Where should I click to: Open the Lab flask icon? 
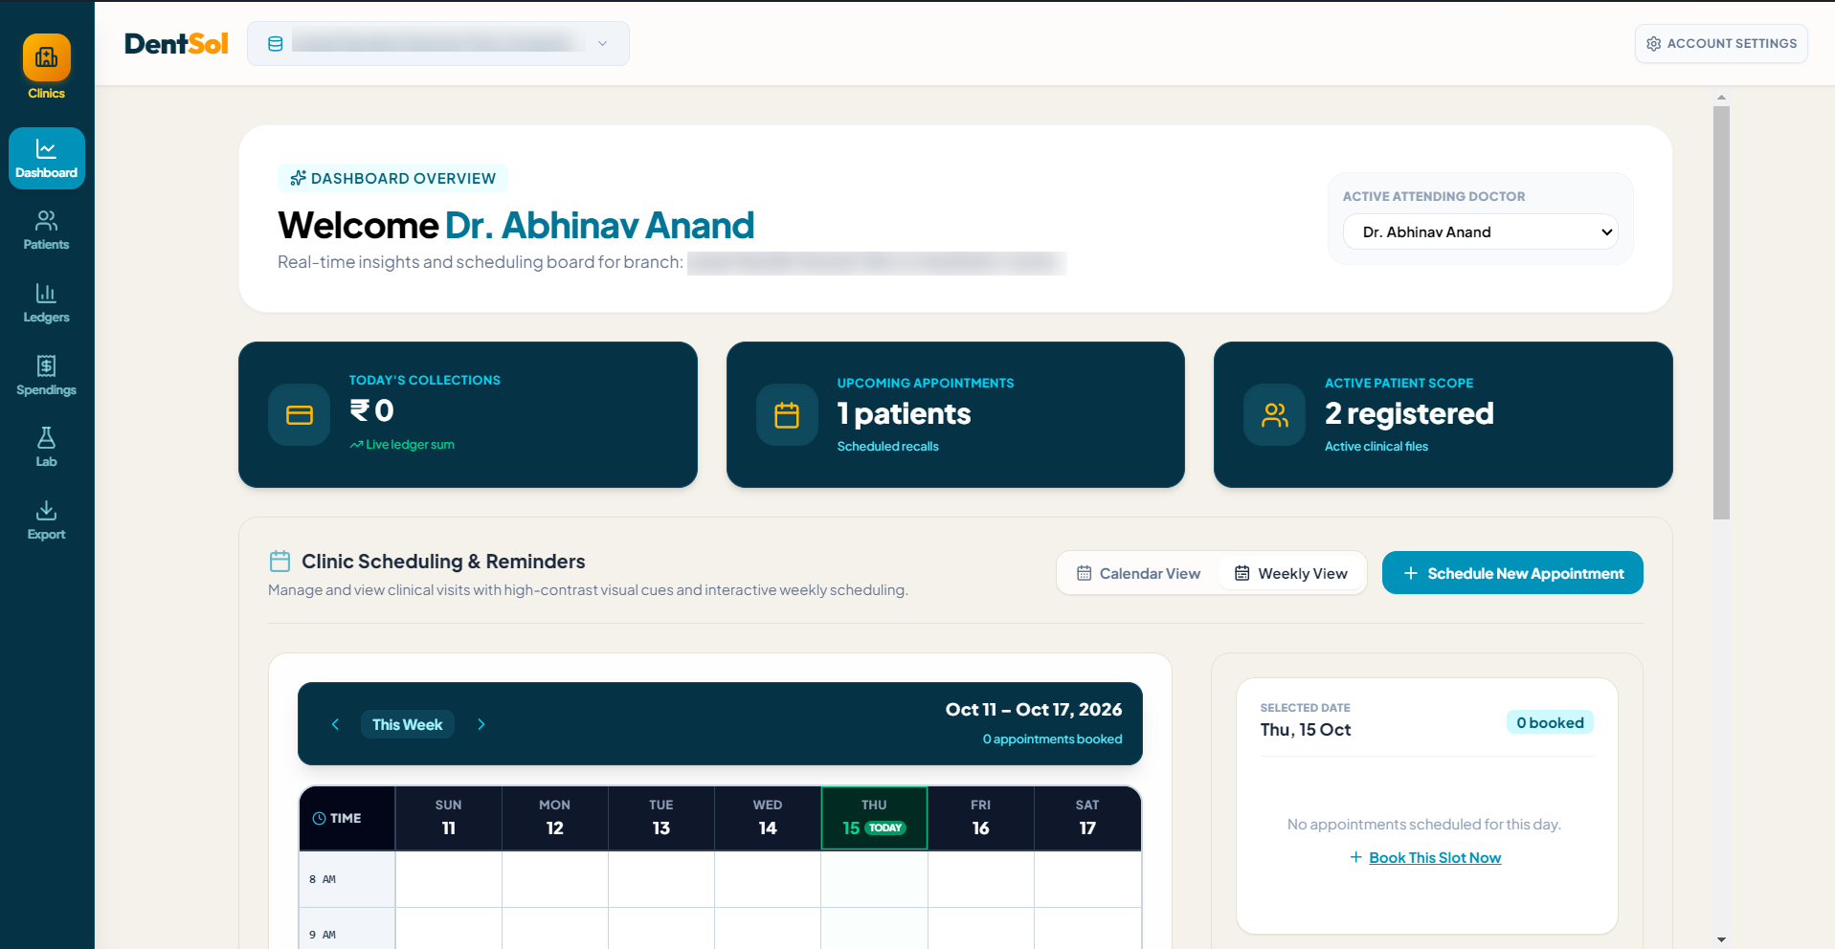click(x=46, y=437)
